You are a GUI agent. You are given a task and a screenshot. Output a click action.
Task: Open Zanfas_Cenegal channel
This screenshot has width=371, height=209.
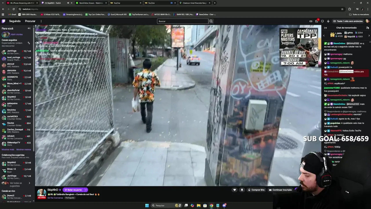tap(17, 131)
